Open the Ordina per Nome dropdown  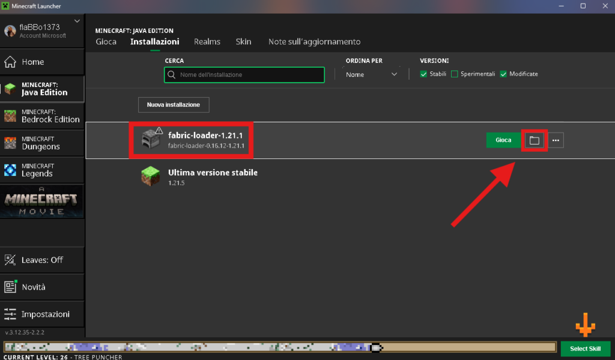click(371, 74)
